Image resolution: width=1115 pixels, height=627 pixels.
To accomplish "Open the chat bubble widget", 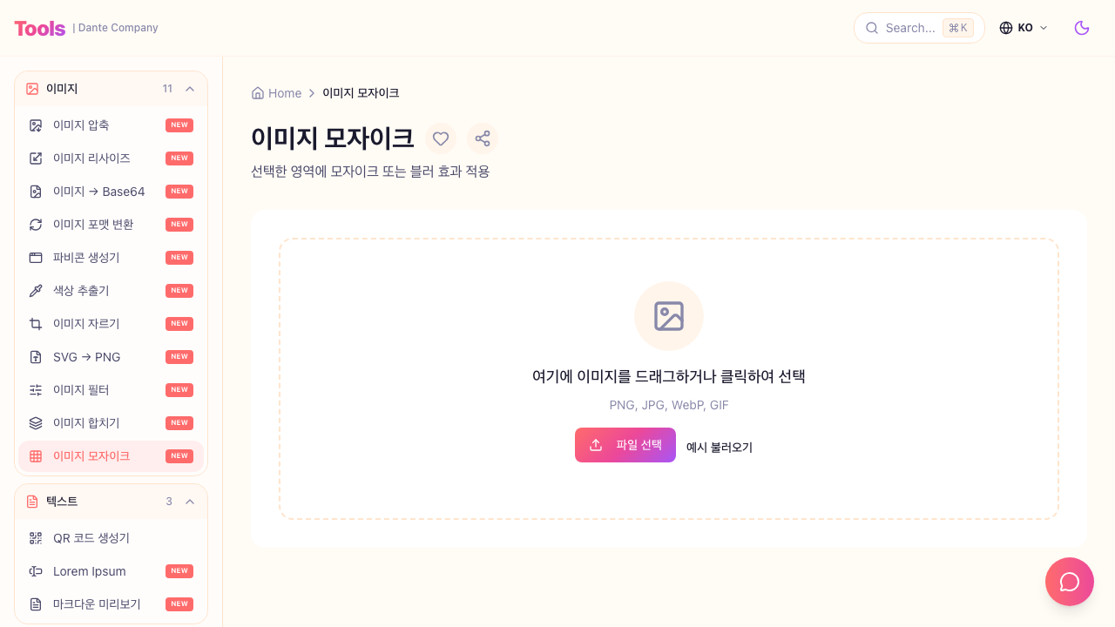I will click(1070, 582).
